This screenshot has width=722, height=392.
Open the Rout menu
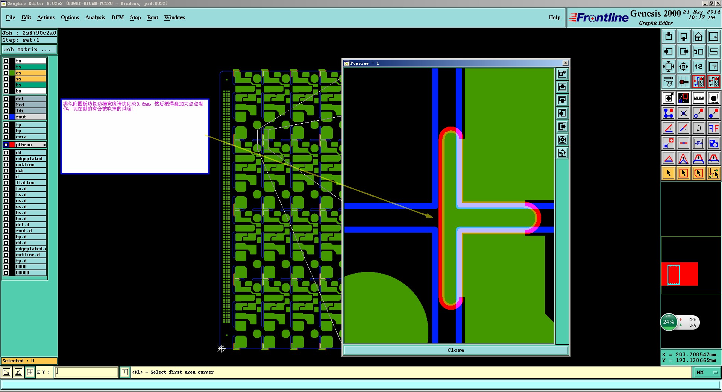pyautogui.click(x=153, y=17)
